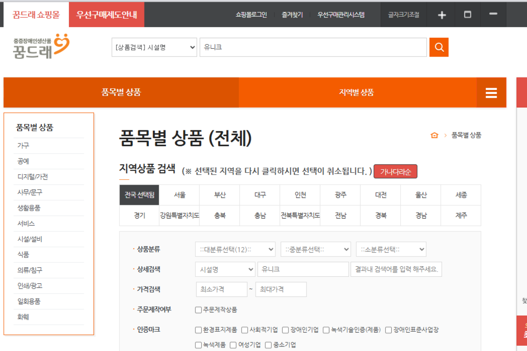The image size is (527, 351).
Task: Click the orange search magnifier button
Action: pyautogui.click(x=439, y=47)
